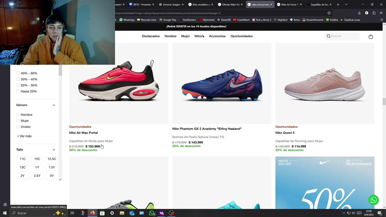Collapse the Talle filter section

click(x=54, y=150)
